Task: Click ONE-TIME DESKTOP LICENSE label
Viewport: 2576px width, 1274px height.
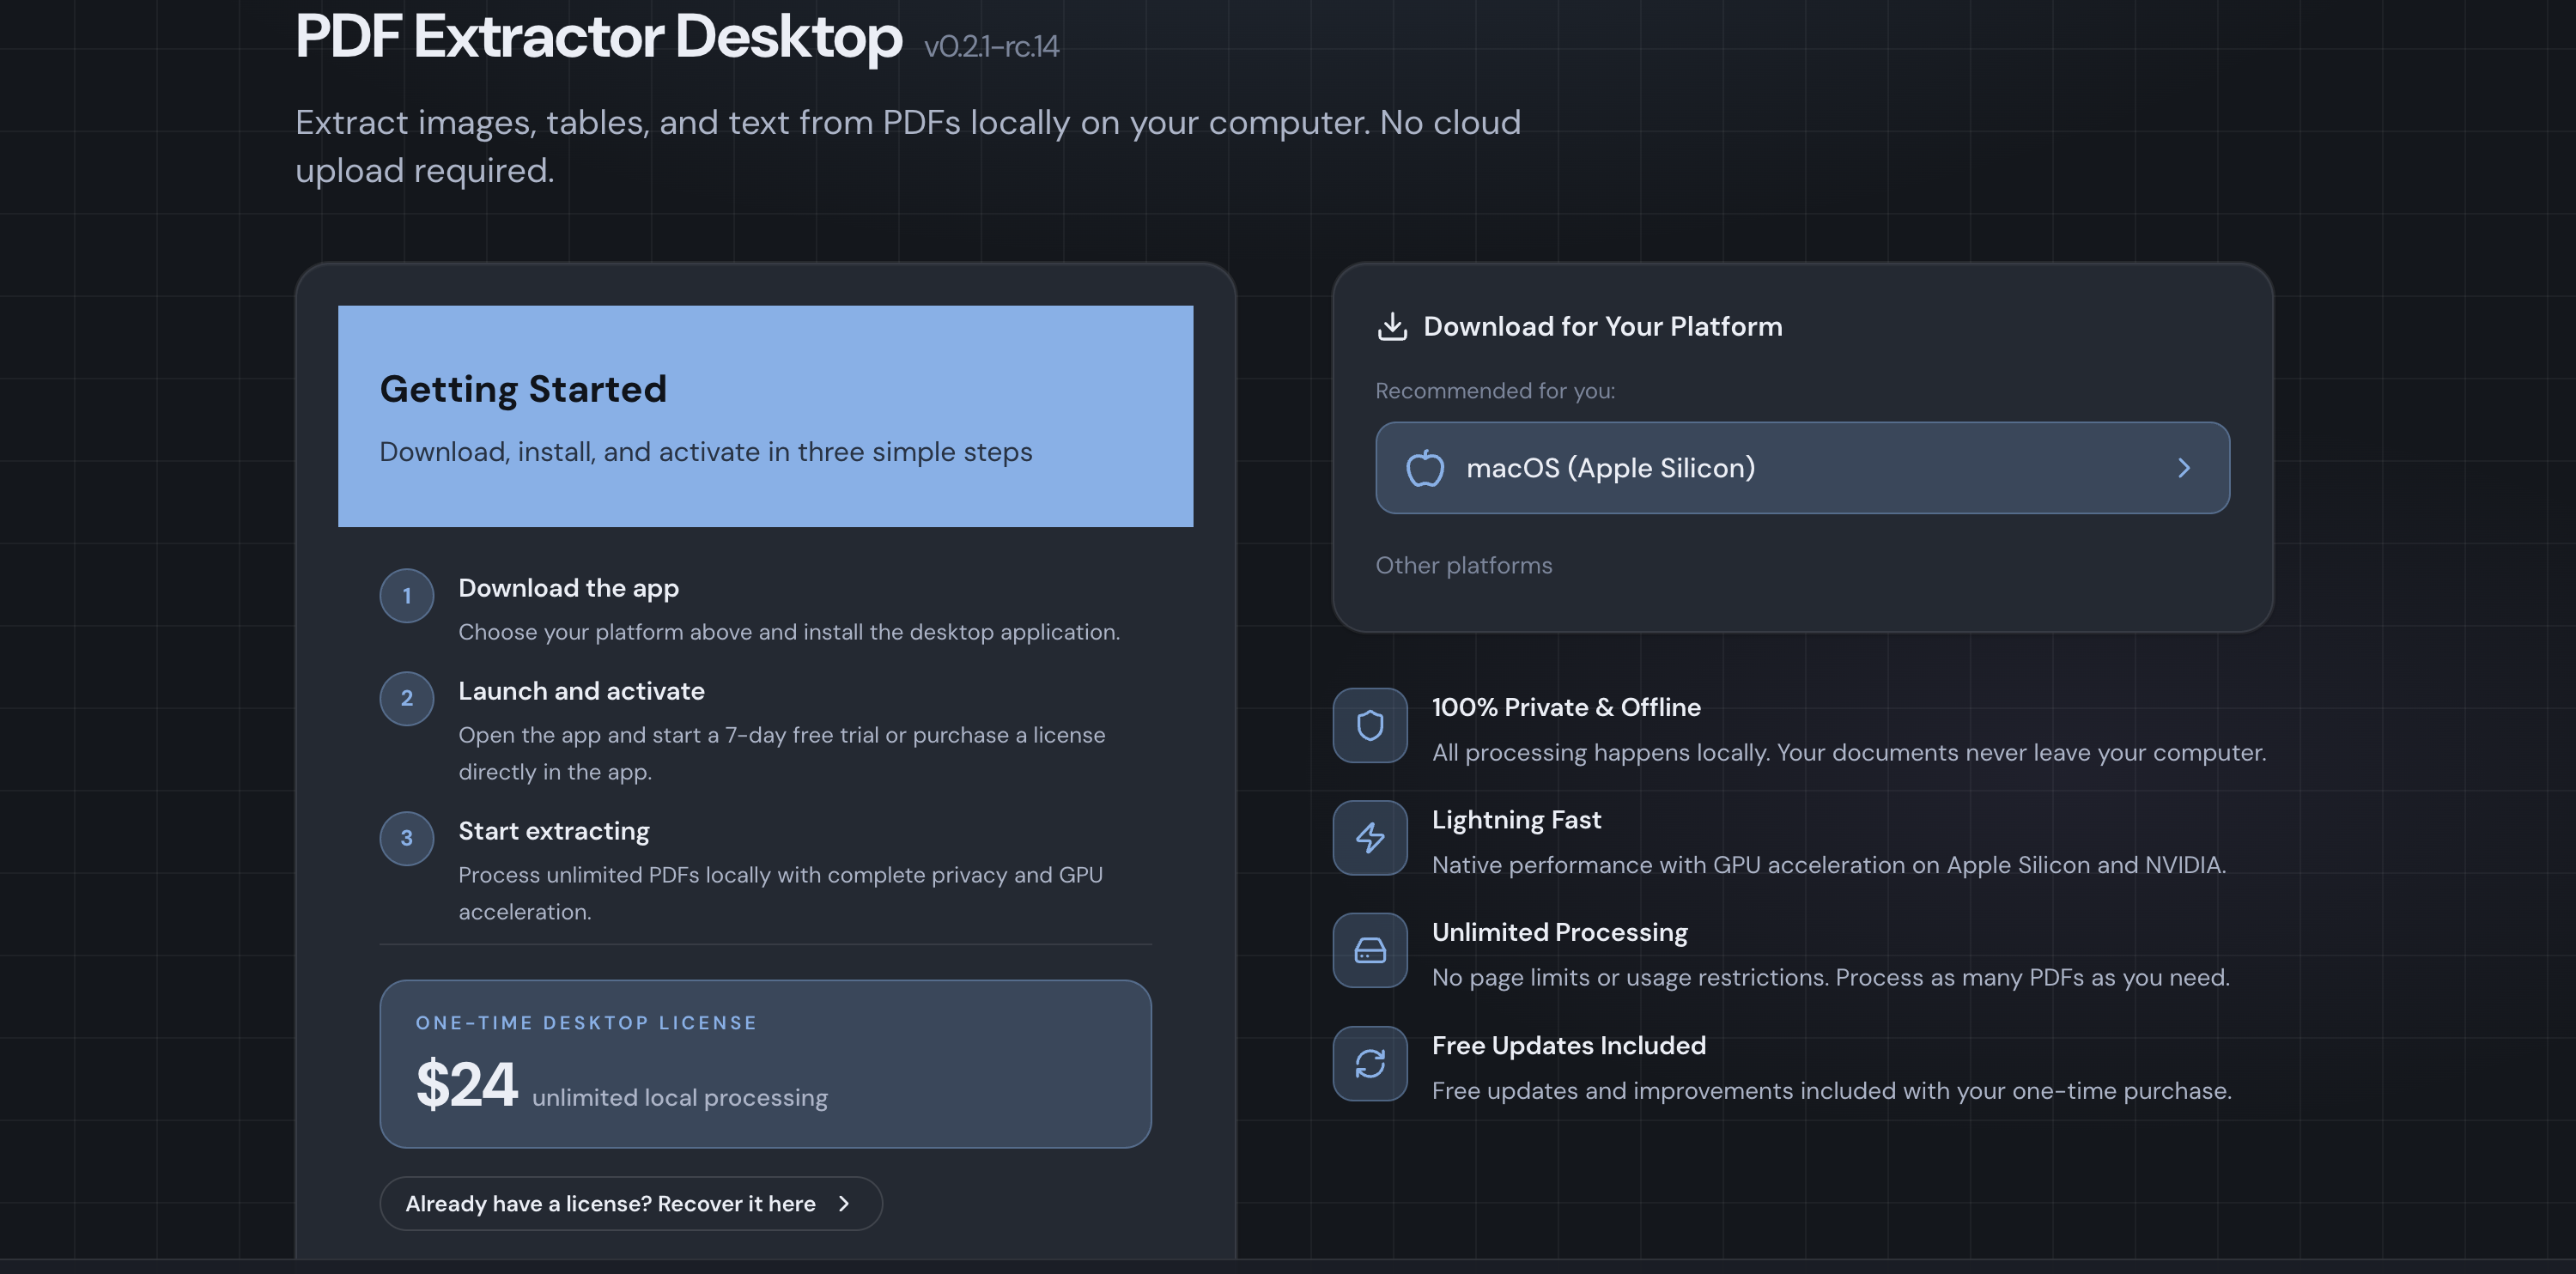Action: 587,1022
